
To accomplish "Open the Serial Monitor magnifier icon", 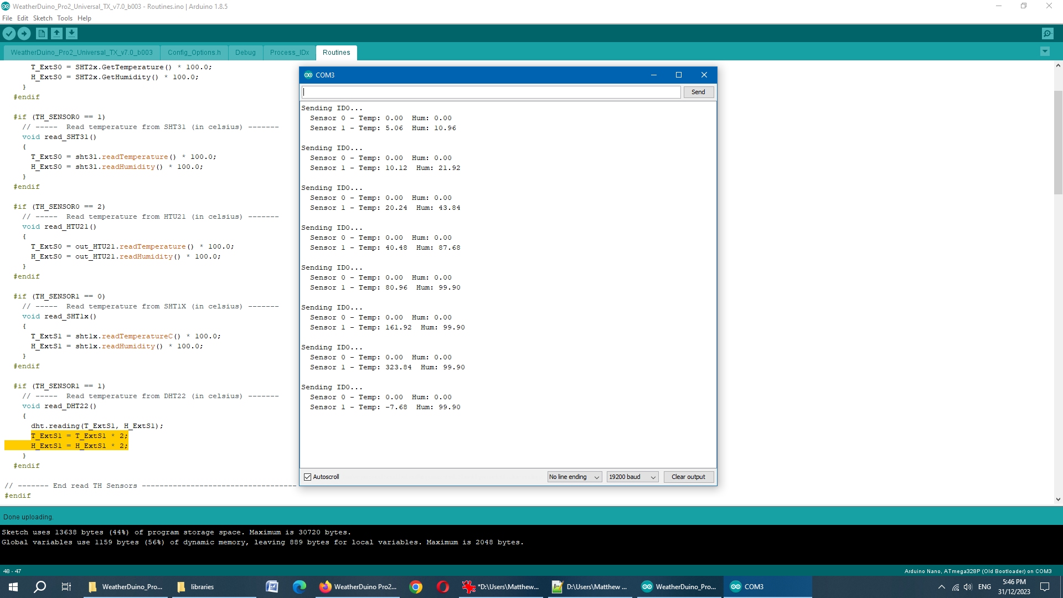I will (x=1047, y=34).
